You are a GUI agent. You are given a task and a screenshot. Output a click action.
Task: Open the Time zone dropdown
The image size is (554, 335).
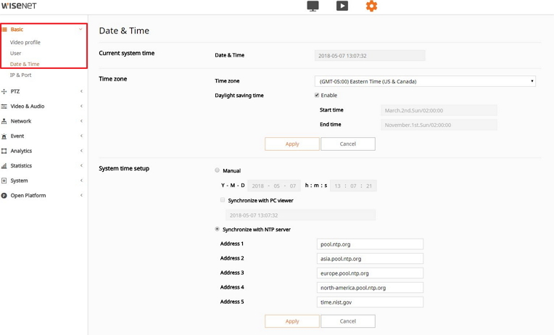(425, 81)
